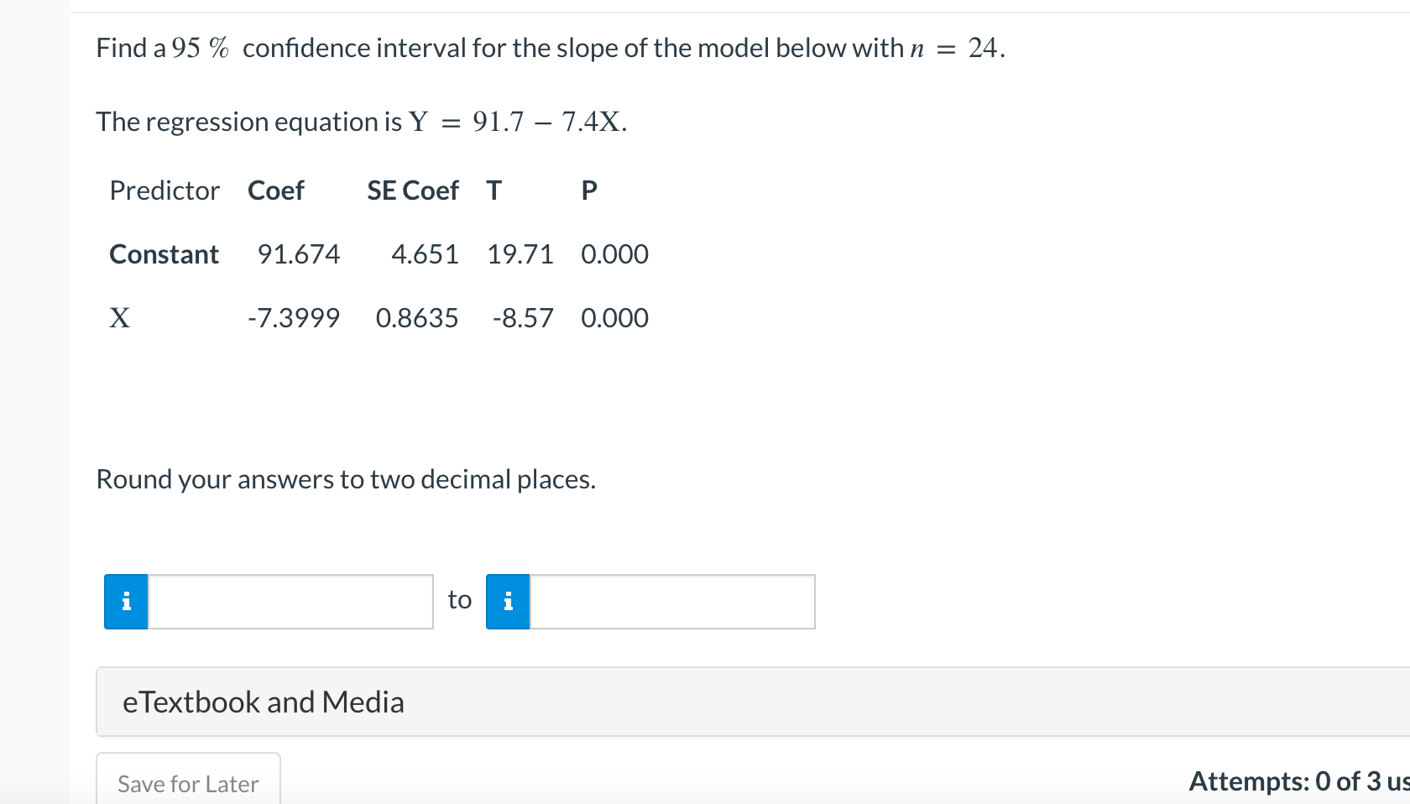Click the X row P value 0.000
This screenshot has height=804, width=1410.
(x=614, y=318)
